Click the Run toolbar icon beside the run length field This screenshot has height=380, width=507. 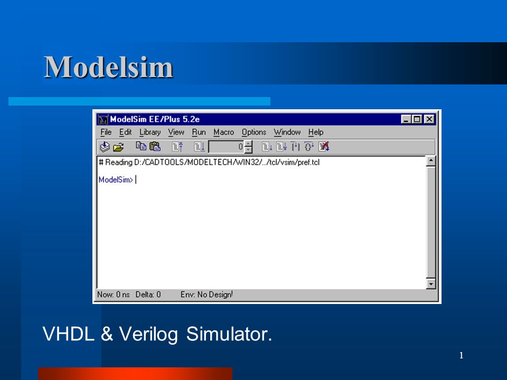pos(199,147)
